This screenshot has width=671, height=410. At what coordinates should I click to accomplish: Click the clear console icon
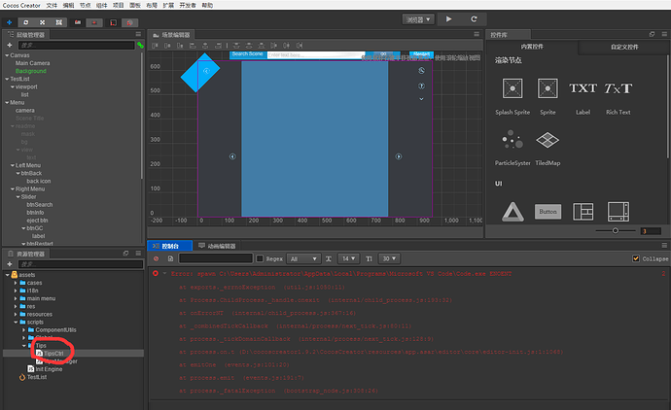(157, 258)
